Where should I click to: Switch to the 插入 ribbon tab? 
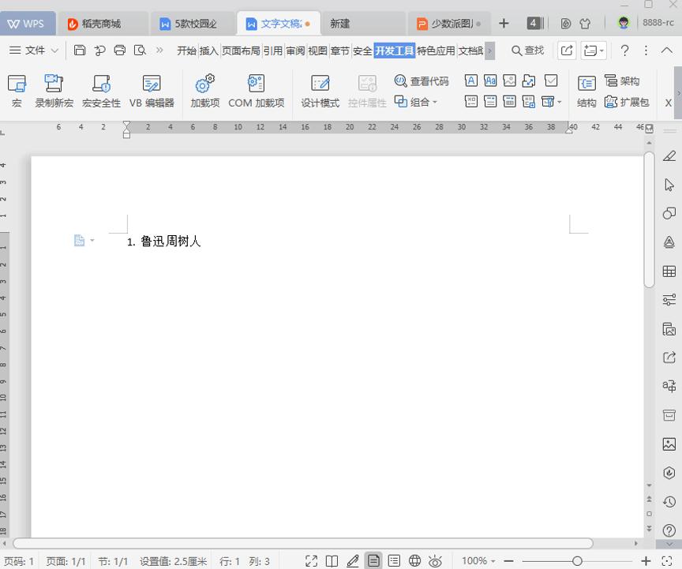208,50
